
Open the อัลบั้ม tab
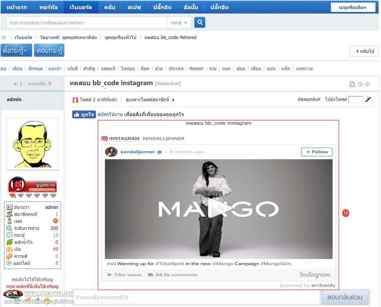point(191,7)
